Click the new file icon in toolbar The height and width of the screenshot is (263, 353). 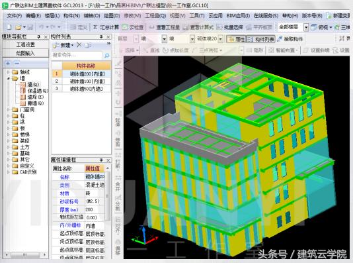9,27
